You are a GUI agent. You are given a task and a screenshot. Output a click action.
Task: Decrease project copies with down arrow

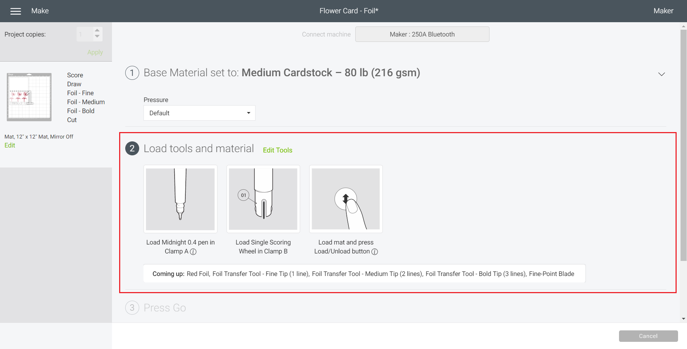click(97, 37)
